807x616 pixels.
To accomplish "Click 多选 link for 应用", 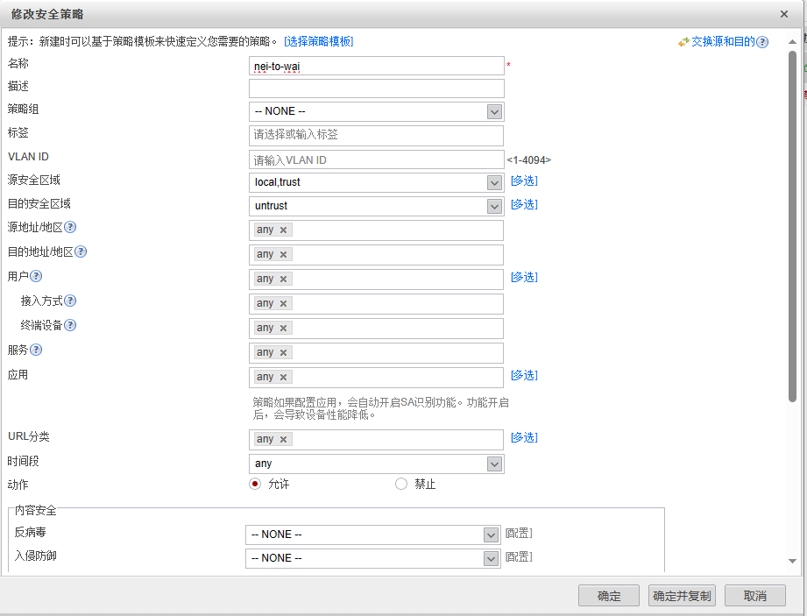I will pos(524,375).
